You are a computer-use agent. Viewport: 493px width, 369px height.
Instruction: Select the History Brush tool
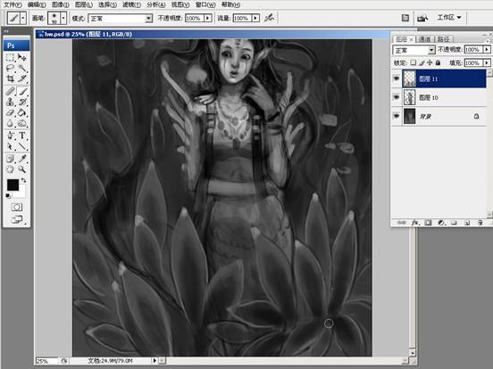22,102
